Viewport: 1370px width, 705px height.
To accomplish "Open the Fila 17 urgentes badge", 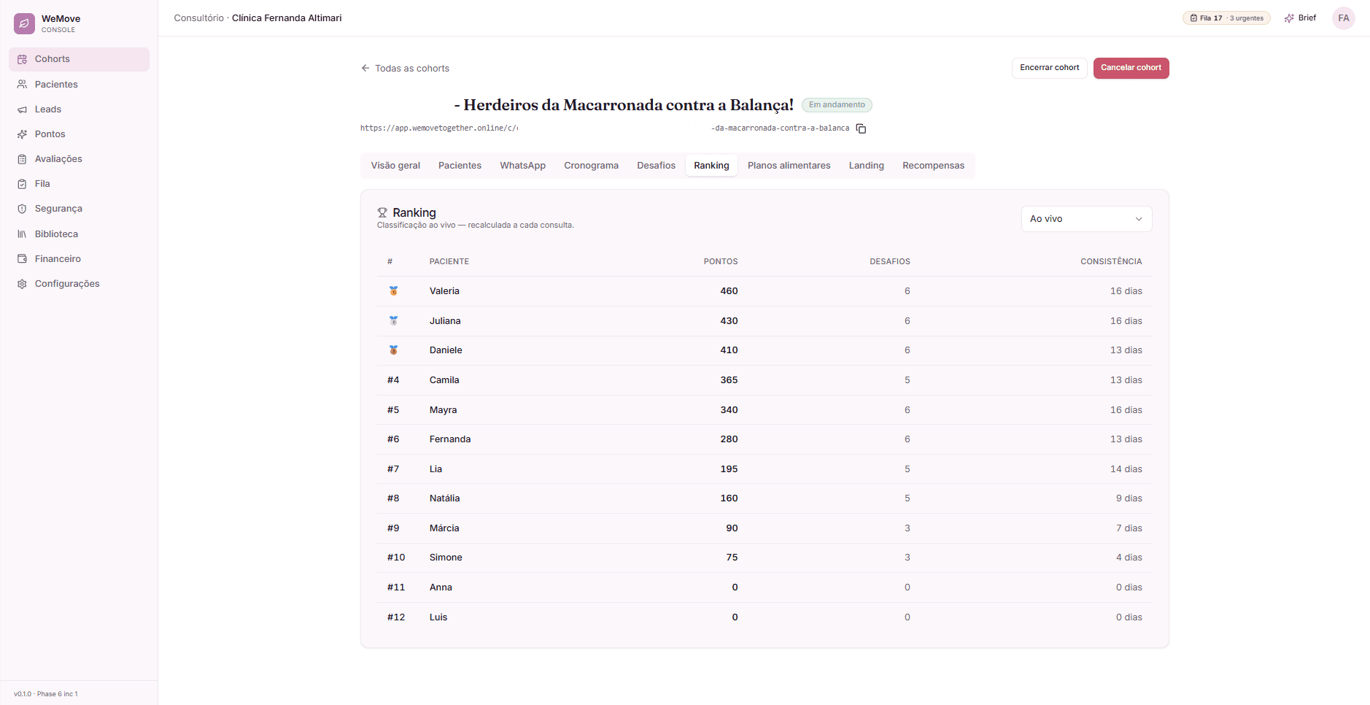I will click(1226, 18).
